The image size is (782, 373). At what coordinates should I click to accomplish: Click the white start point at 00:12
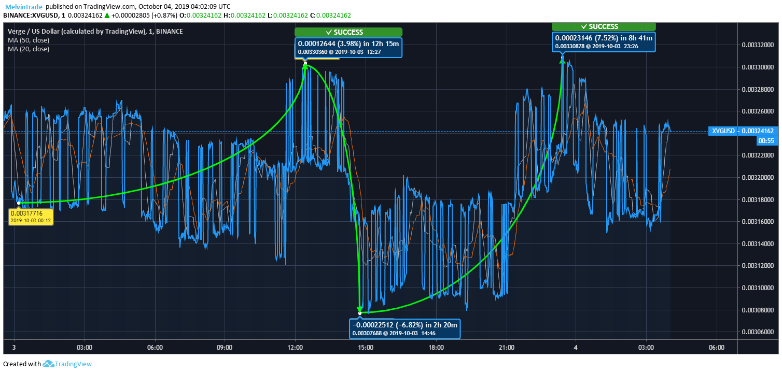pyautogui.click(x=19, y=203)
